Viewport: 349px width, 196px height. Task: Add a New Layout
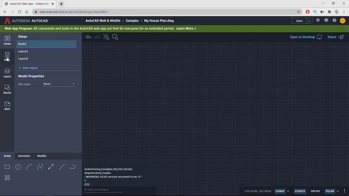(28, 68)
